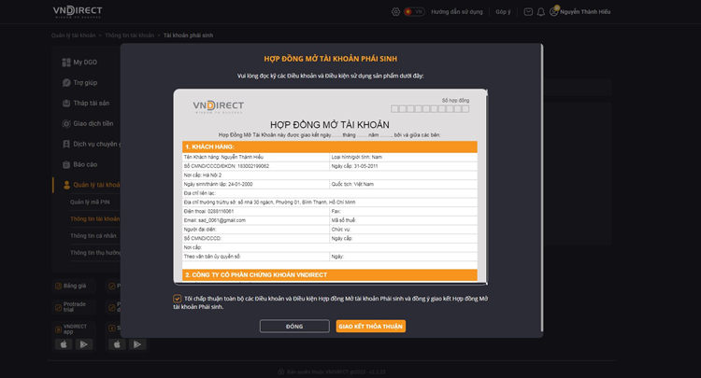Go to Quản lý tài khoản breadcrumb

click(x=73, y=35)
